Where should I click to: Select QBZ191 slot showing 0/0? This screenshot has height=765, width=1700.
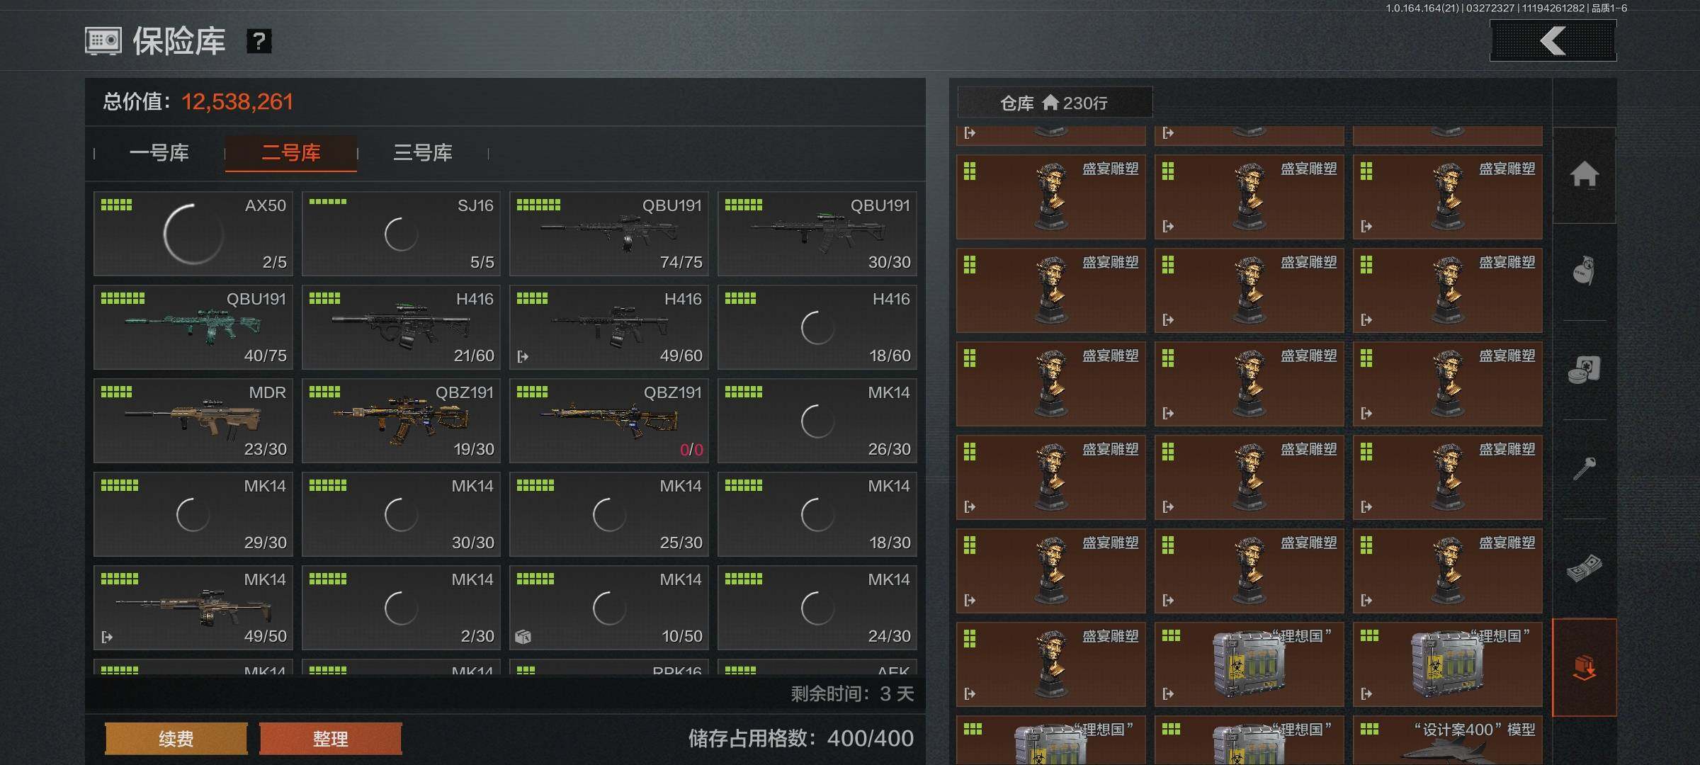click(x=608, y=421)
